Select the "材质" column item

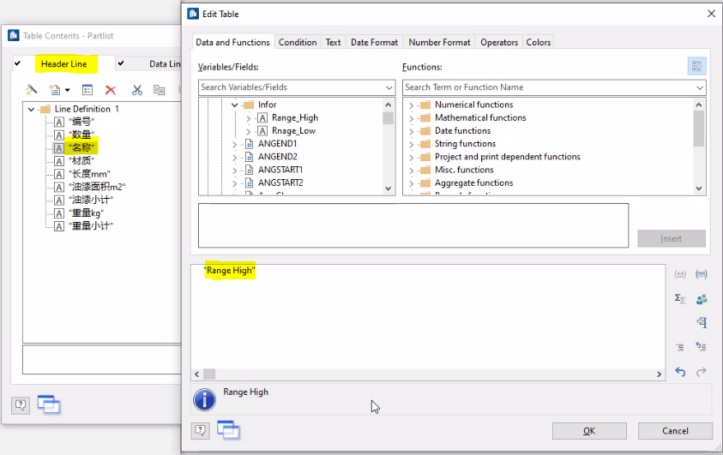(81, 161)
